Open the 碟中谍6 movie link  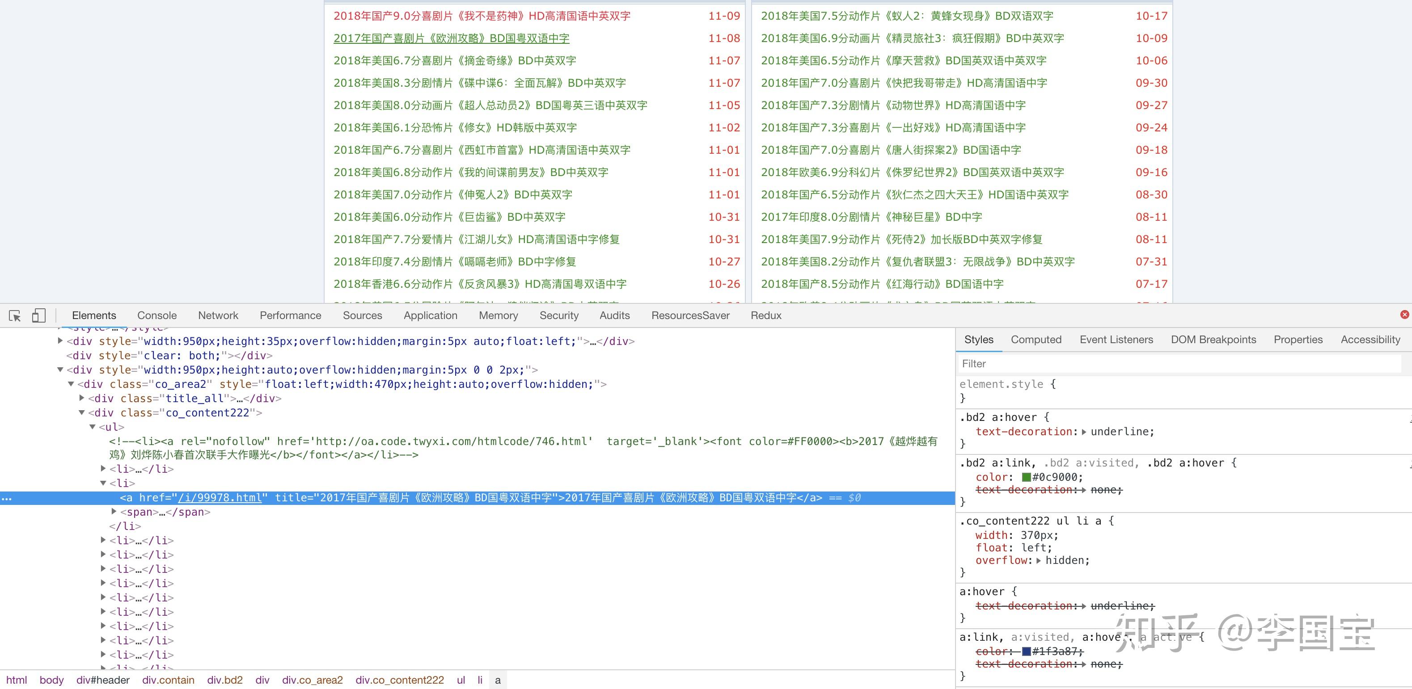coord(480,83)
